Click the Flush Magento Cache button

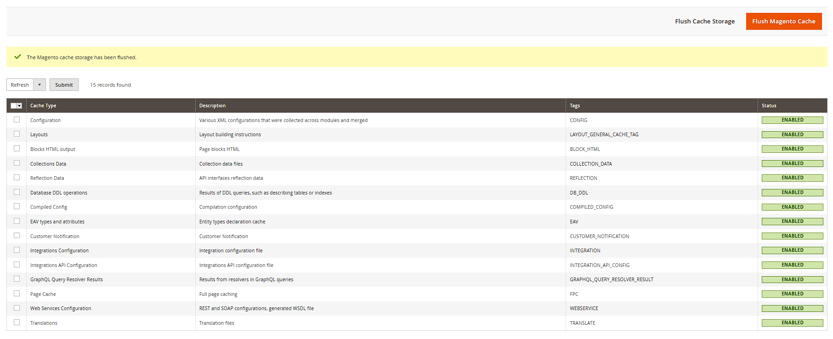point(783,21)
